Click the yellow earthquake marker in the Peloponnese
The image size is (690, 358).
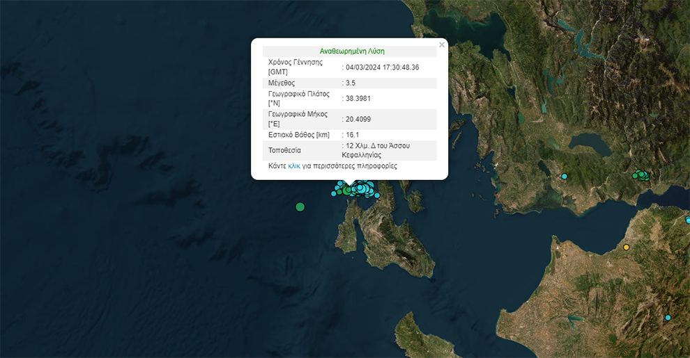tap(626, 247)
